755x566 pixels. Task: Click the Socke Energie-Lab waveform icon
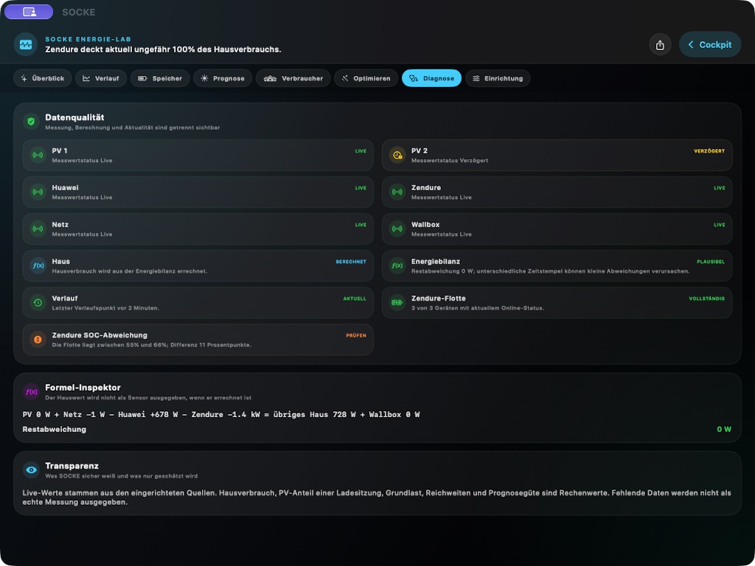[x=26, y=44]
